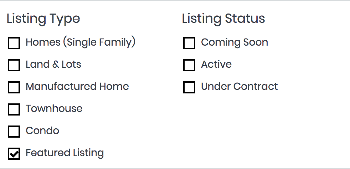
Task: Click the "Active" label text
Action: (x=216, y=65)
